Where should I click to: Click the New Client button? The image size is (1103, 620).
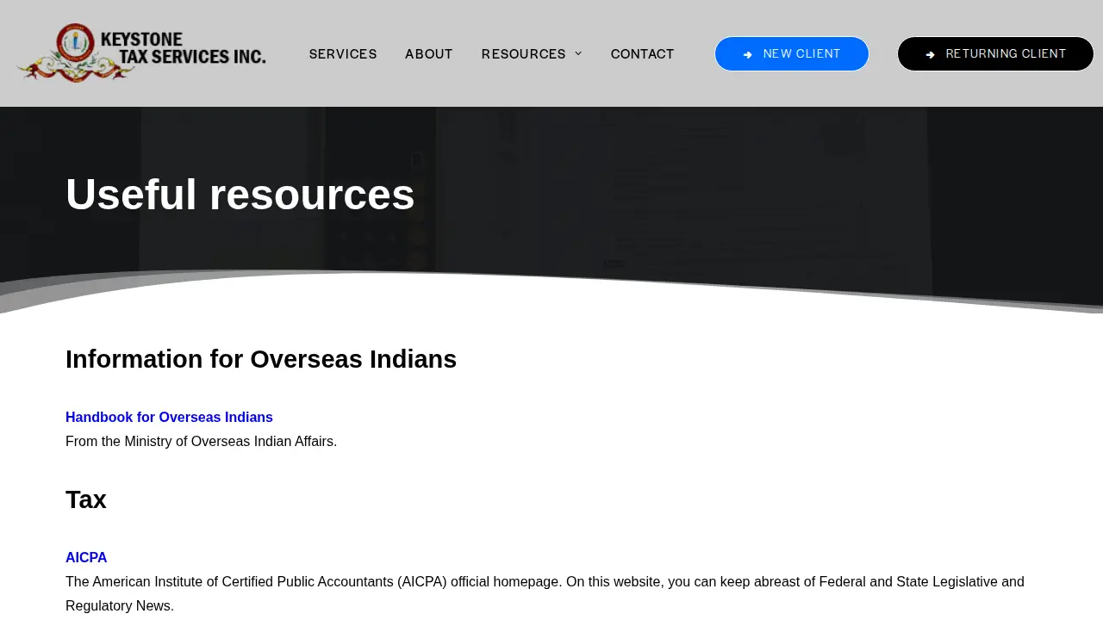(x=792, y=53)
